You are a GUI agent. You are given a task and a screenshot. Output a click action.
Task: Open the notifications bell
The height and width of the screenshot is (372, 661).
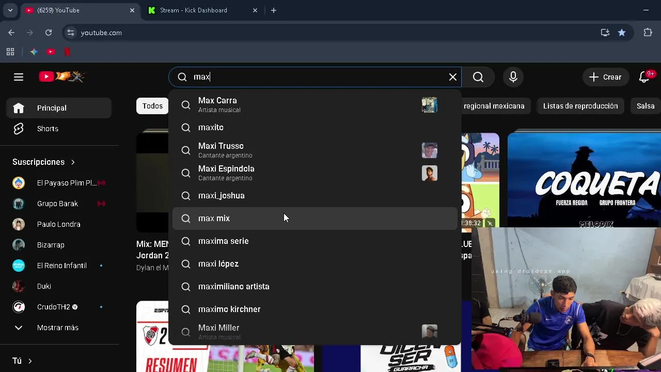point(644,77)
